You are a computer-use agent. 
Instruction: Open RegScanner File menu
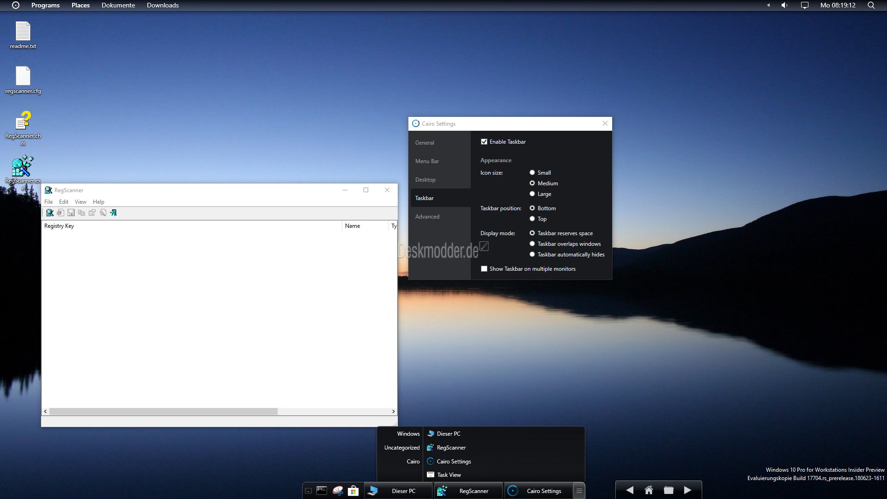(49, 201)
